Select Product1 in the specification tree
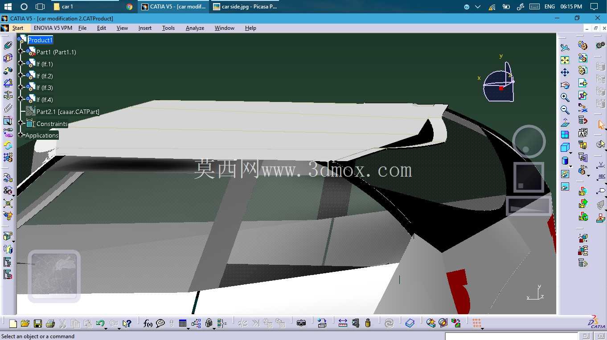The image size is (607, 340). click(40, 40)
